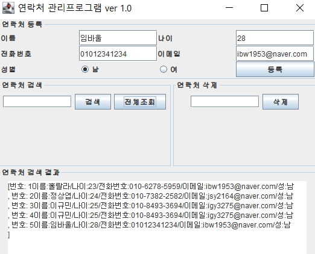The height and width of the screenshot is (254, 315).
Task: Click the 연락처 검색 결과 section title
Action: (31, 172)
